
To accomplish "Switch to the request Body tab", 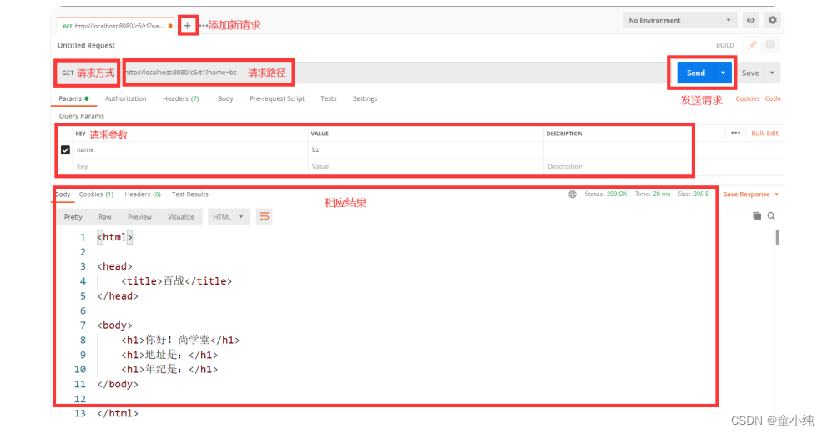I will click(225, 98).
